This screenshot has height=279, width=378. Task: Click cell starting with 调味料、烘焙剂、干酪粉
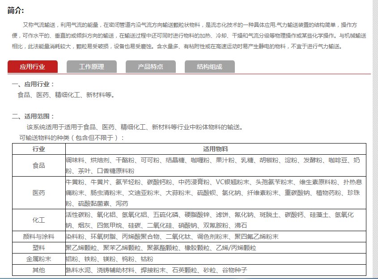(x=216, y=165)
